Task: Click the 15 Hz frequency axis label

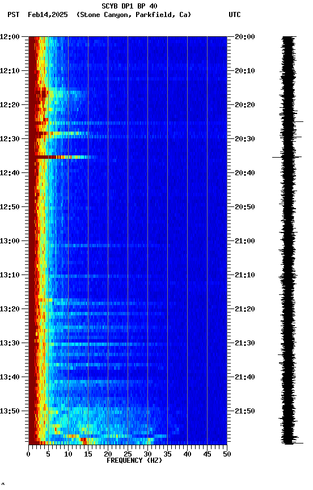Action: click(x=88, y=454)
